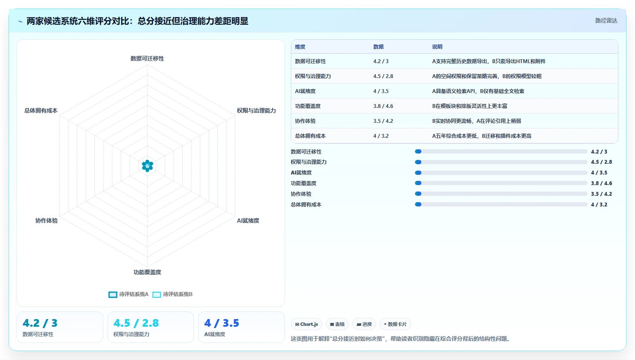The width and height of the screenshot is (635, 360).
Task: Click the 总体拥有成本 radar axis label
Action: [41, 110]
